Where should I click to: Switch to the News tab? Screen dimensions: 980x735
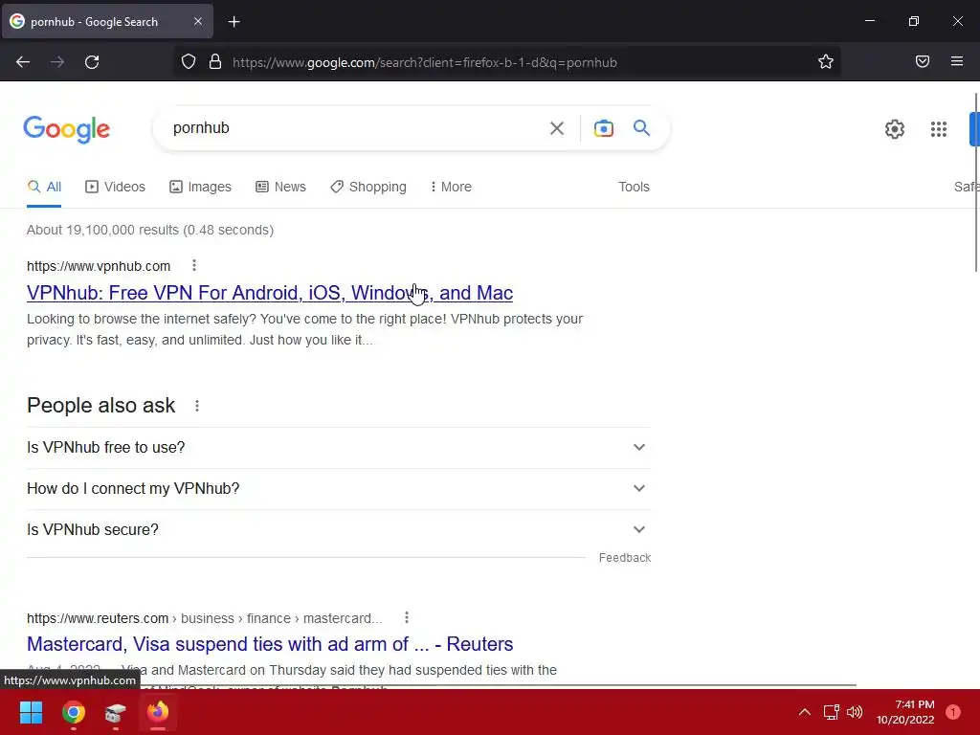280,187
